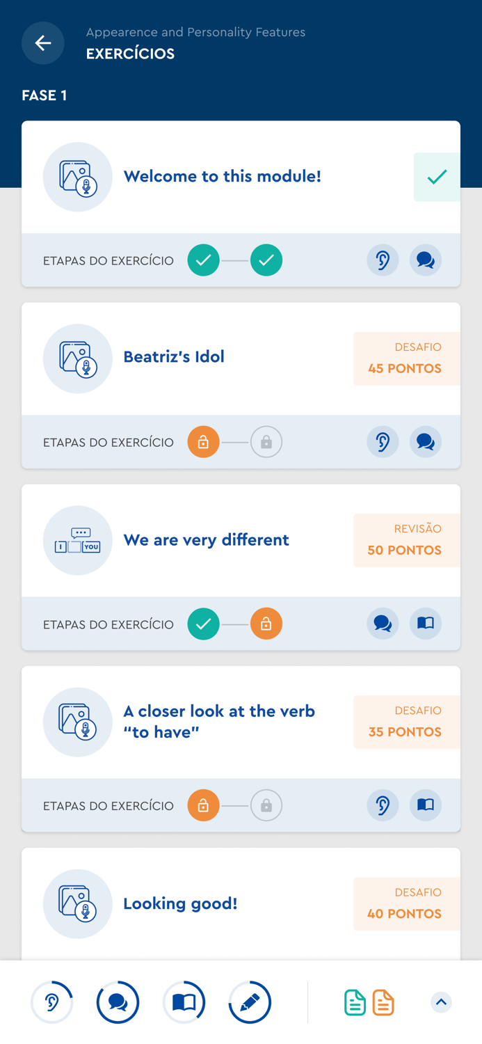Click first stage green checkmark under Welcome exercise
Viewport: 482px width, 1044px height.
pos(204,260)
